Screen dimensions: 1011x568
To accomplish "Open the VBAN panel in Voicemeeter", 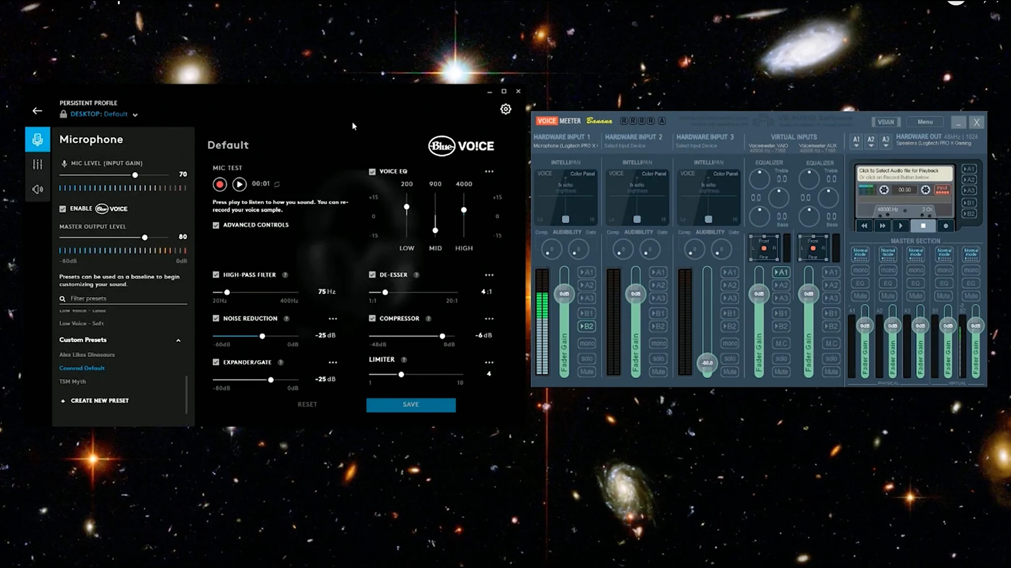I will 885,122.
